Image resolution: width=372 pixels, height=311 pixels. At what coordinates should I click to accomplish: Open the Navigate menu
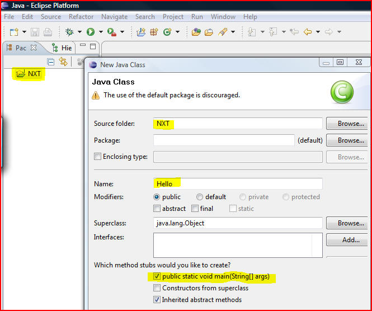click(114, 17)
